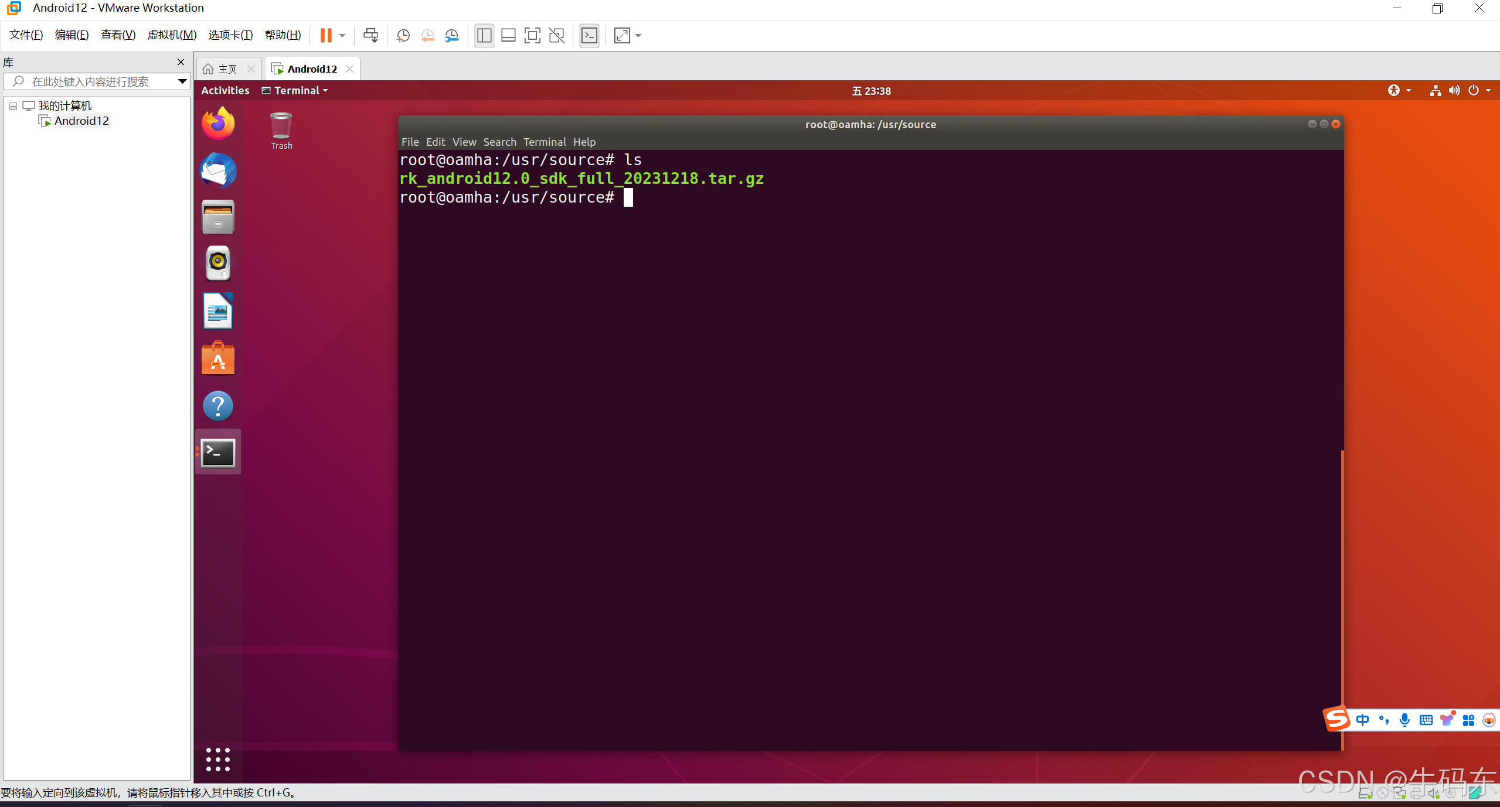Toggle the library sidebar view button

coord(484,36)
